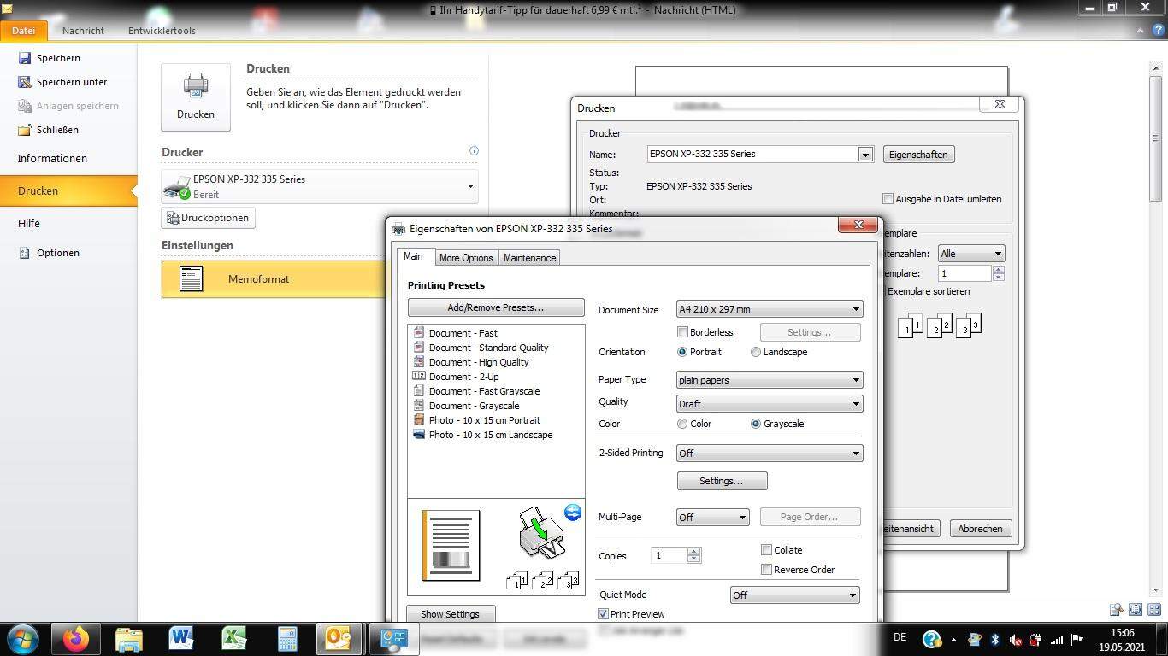Viewport: 1168px width, 656px height.
Task: Open the Paper Type dropdown
Action: click(770, 380)
